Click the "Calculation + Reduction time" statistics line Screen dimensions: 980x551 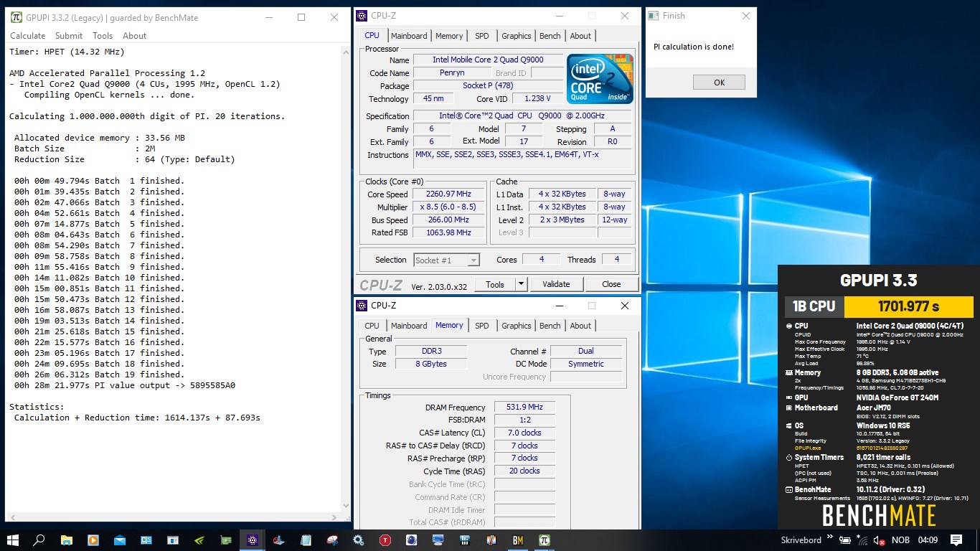[x=137, y=418]
